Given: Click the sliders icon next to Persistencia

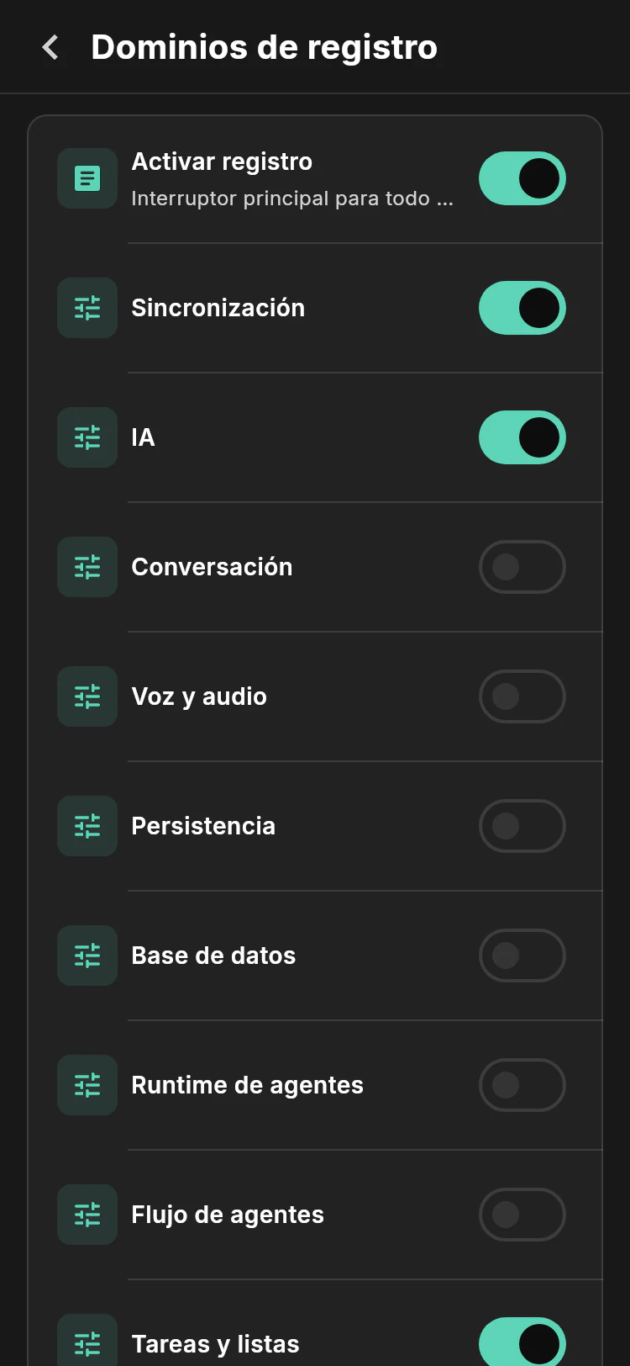Looking at the screenshot, I should (x=87, y=826).
